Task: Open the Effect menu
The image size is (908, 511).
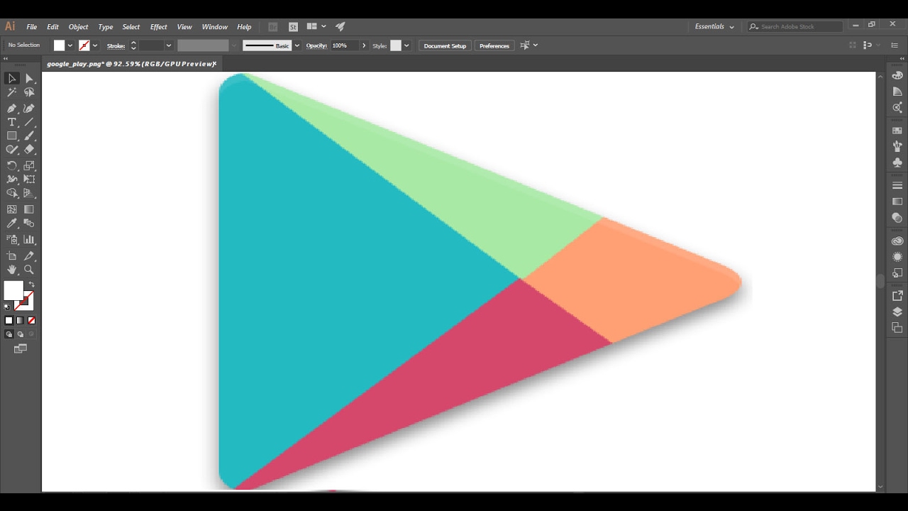Action: (x=158, y=27)
